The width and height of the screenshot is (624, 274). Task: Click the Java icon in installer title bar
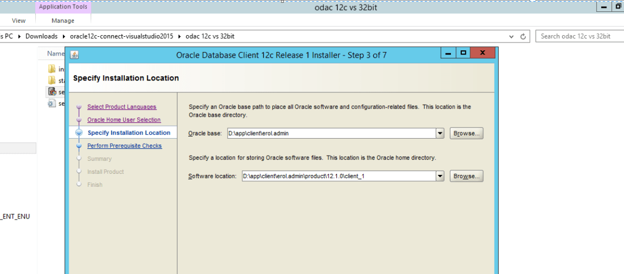(74, 55)
